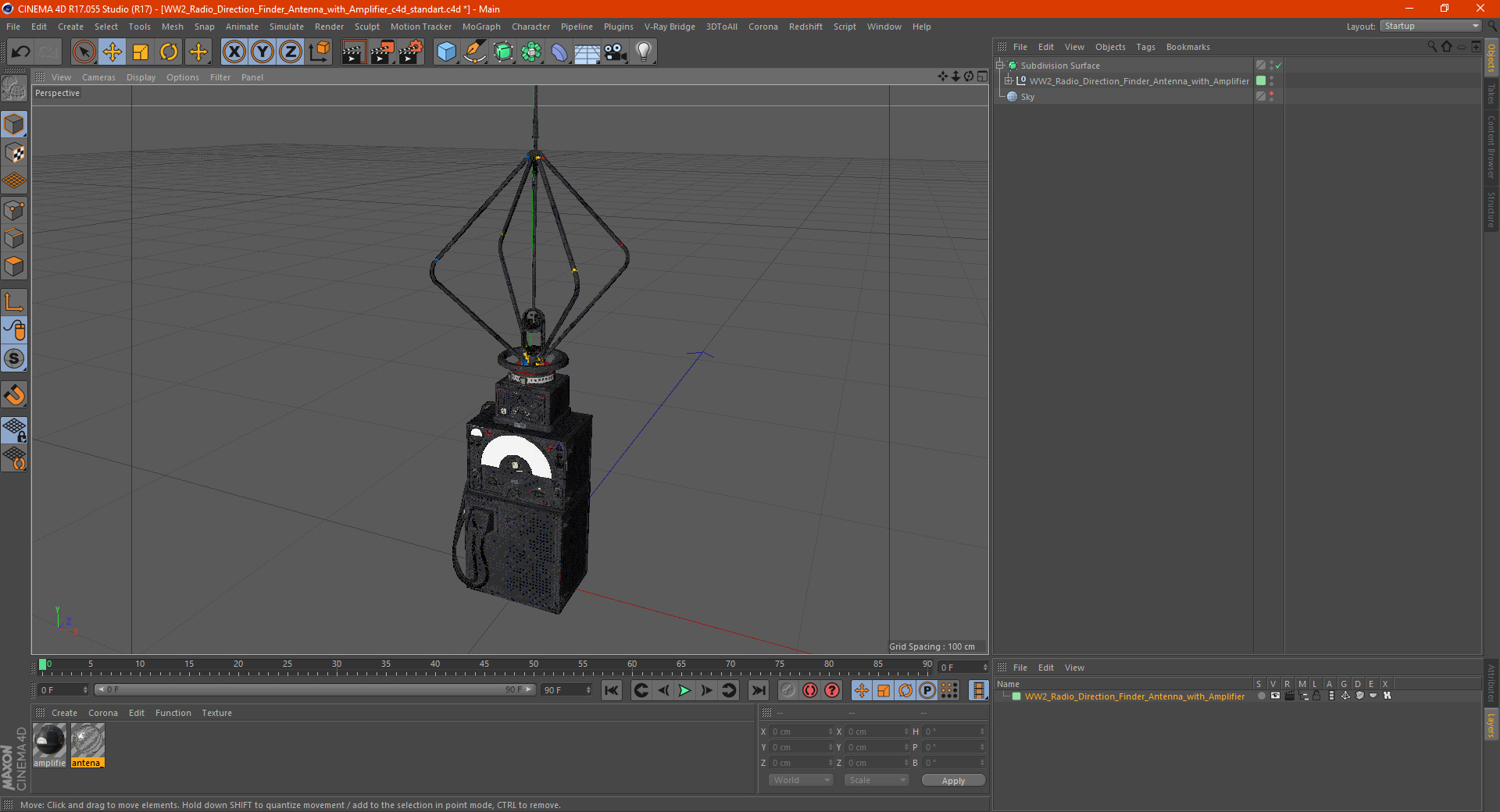Open the Scale mode dropdown

[x=877, y=780]
